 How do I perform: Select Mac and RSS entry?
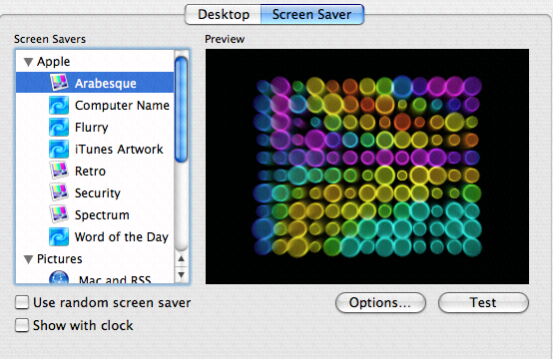point(115,279)
